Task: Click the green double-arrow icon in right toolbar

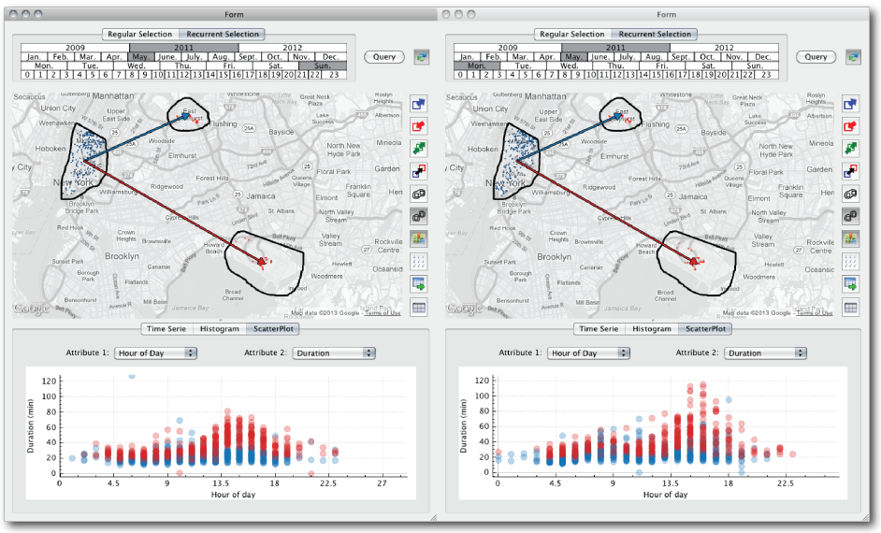Action: (851, 148)
